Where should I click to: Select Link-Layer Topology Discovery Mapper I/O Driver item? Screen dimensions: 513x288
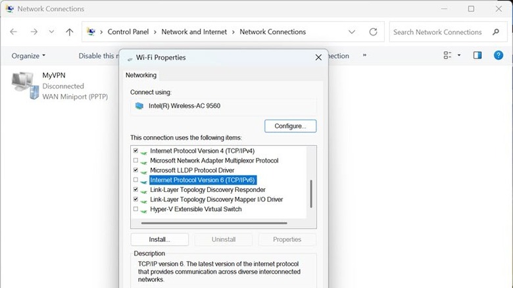click(216, 199)
